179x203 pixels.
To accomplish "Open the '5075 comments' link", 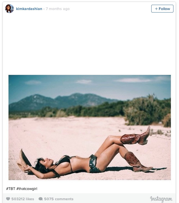I will coord(59,199).
